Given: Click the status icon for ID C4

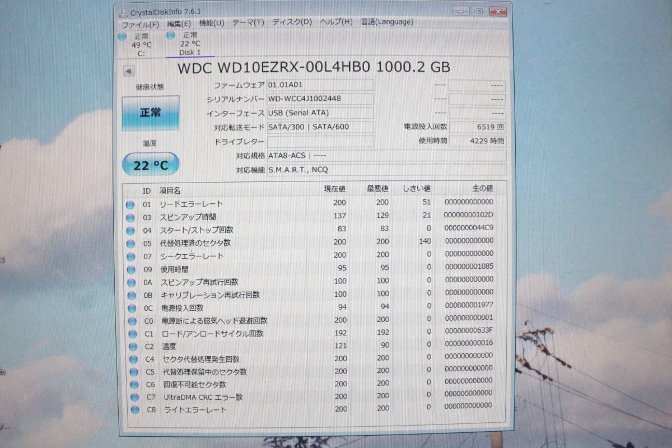Looking at the screenshot, I should click(133, 360).
